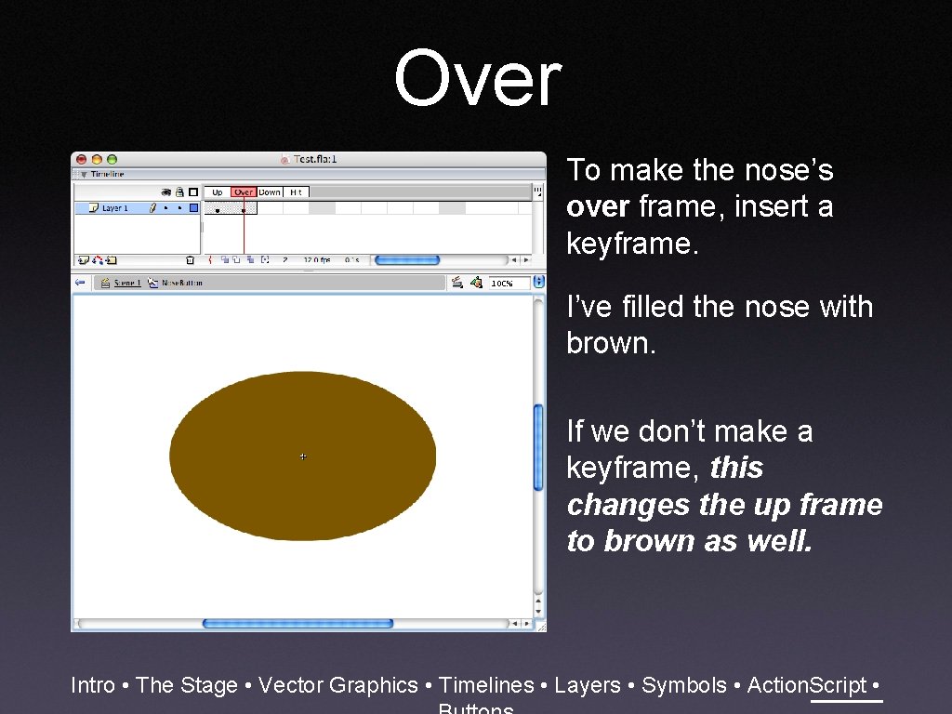Viewport: 952px width, 714px height.
Task: Select the Over frame state
Action: tap(244, 192)
